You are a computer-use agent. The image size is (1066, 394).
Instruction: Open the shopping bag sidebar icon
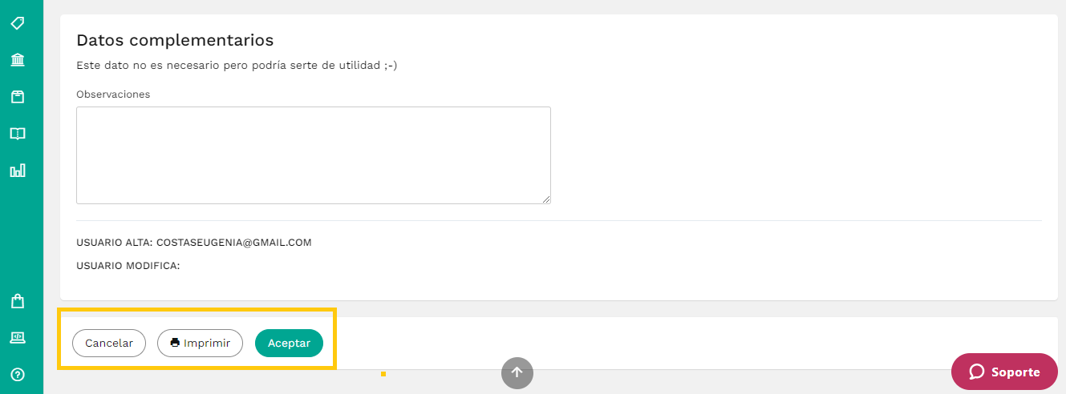click(x=17, y=301)
